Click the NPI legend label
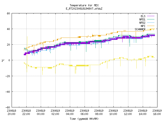 point(143,26)
